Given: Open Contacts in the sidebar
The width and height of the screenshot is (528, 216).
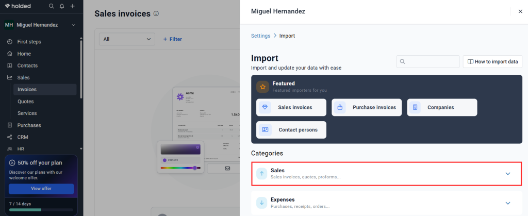Looking at the screenshot, I should (x=27, y=65).
